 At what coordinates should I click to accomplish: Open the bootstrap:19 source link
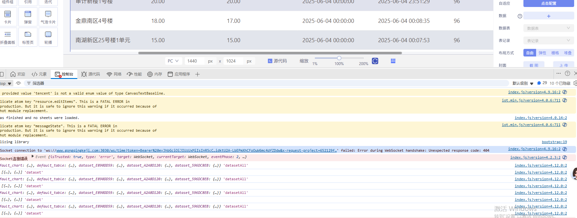click(554, 142)
